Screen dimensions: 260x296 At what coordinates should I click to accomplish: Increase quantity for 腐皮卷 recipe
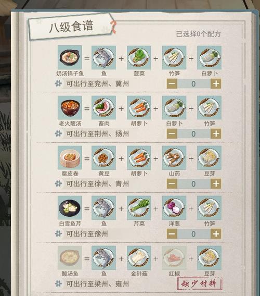(216, 183)
